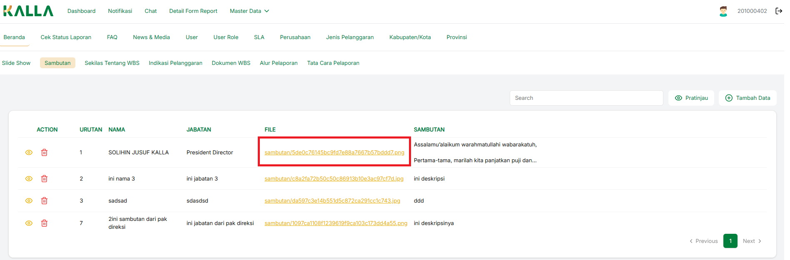Click trash icon for urutan 7 row
Screen dimensions: 790x260
click(44, 223)
